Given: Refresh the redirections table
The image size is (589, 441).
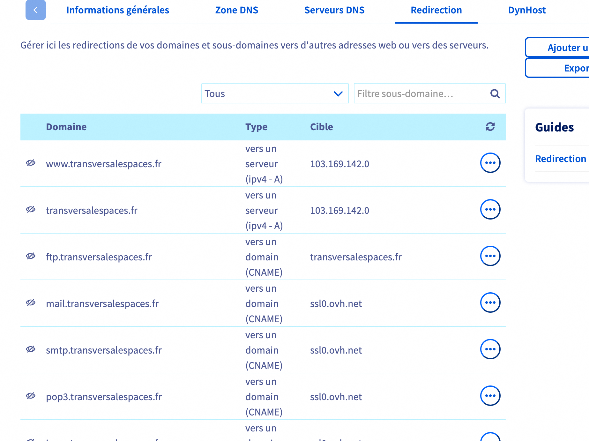Looking at the screenshot, I should [490, 127].
